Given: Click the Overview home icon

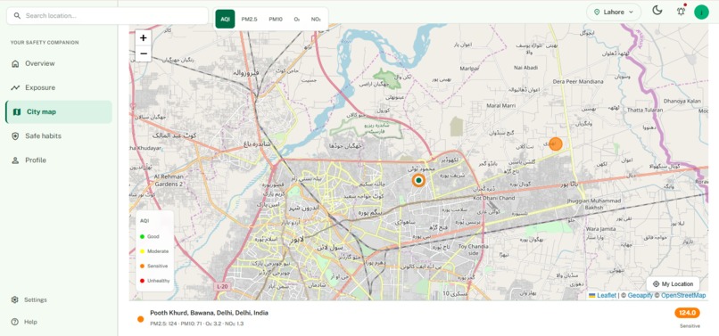Looking at the screenshot, I should tap(15, 63).
